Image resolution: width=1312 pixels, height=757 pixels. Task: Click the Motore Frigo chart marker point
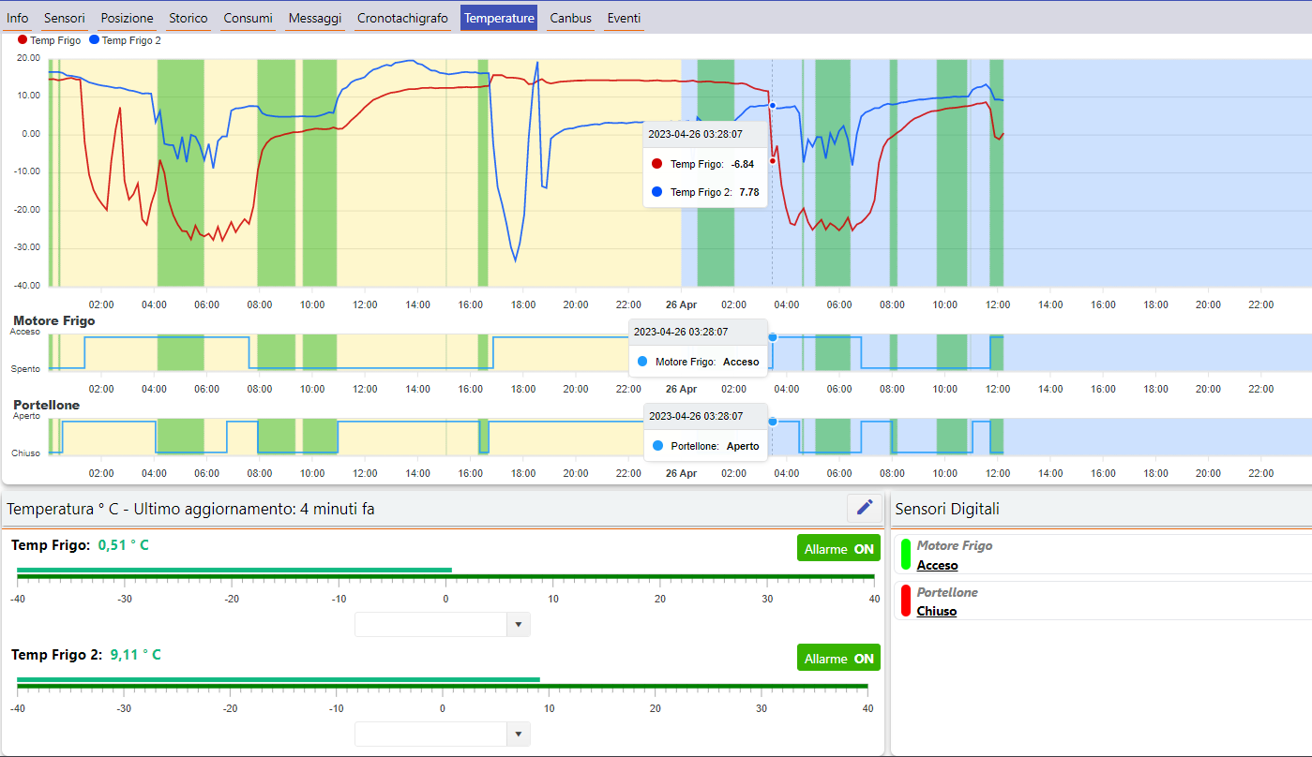tap(773, 336)
